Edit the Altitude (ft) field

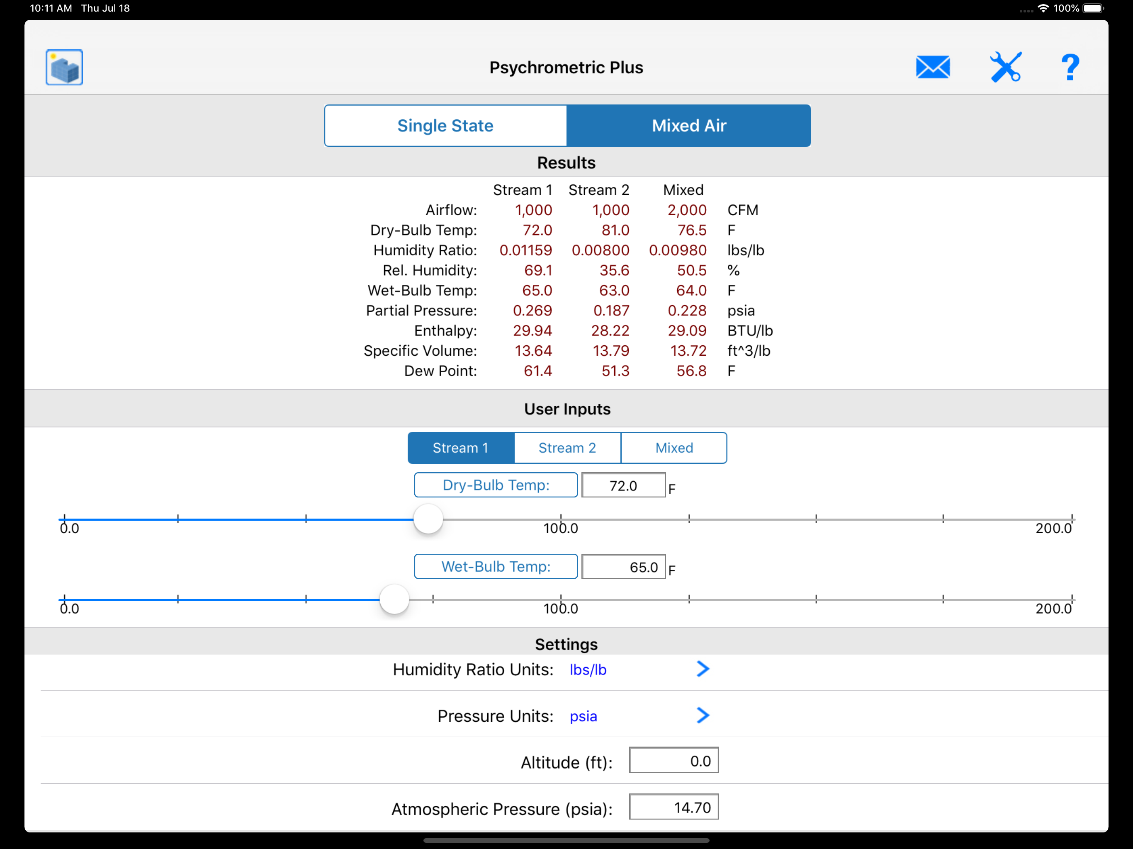coord(673,760)
